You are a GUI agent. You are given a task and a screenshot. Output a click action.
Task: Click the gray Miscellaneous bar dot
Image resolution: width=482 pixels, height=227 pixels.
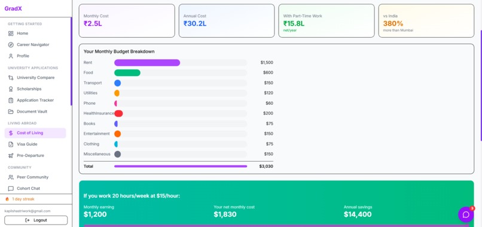pos(117,154)
